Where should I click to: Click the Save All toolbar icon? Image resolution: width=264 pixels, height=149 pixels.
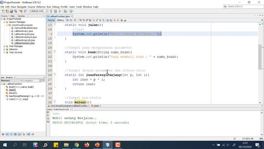click(x=16, y=11)
